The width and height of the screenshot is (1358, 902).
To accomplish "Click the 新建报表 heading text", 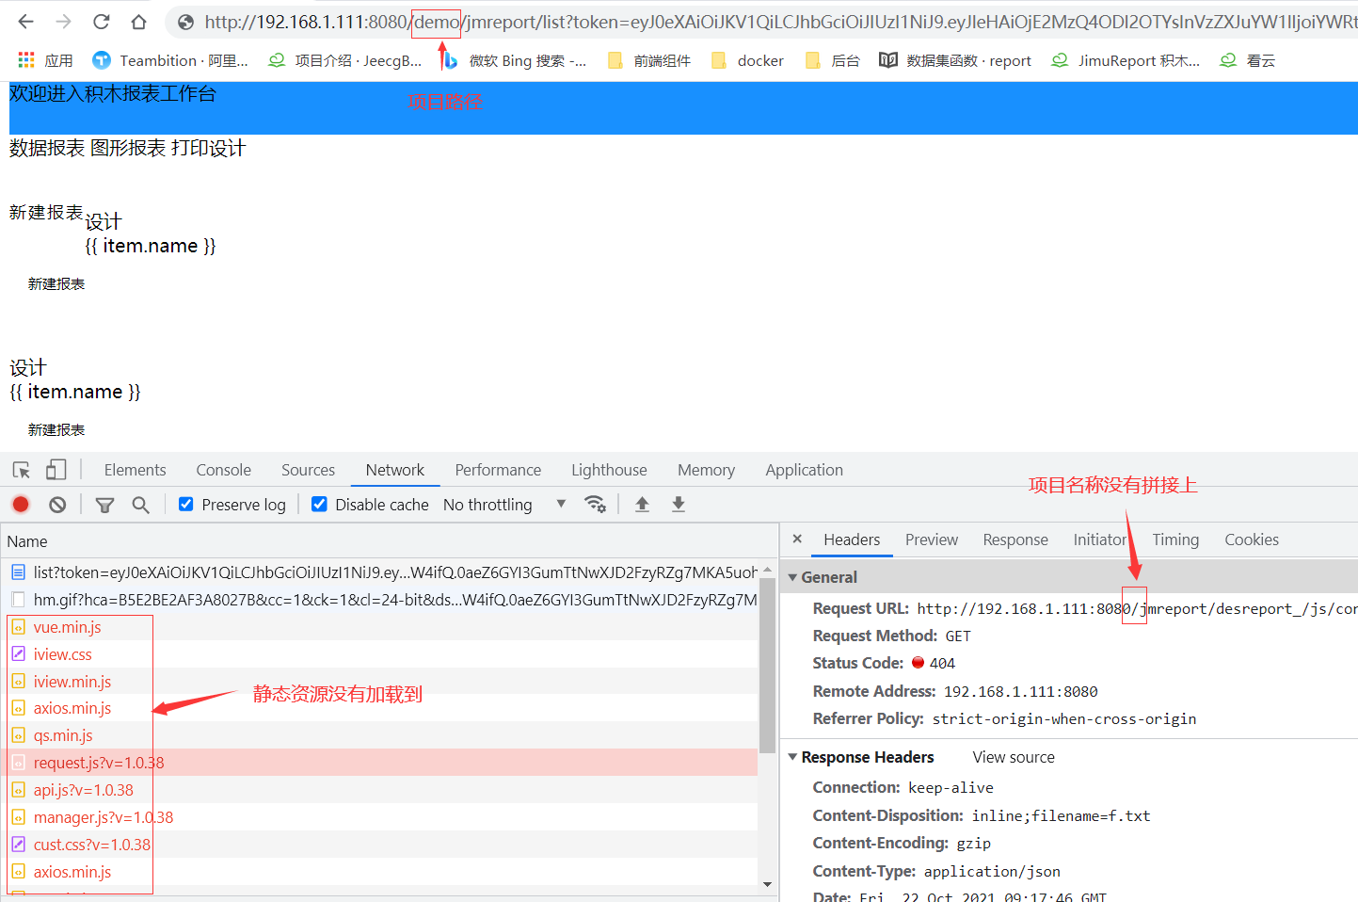I will coord(46,213).
